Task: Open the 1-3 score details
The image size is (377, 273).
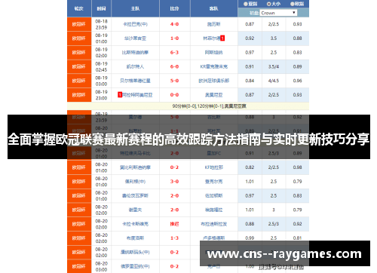Action: pyautogui.click(x=174, y=238)
